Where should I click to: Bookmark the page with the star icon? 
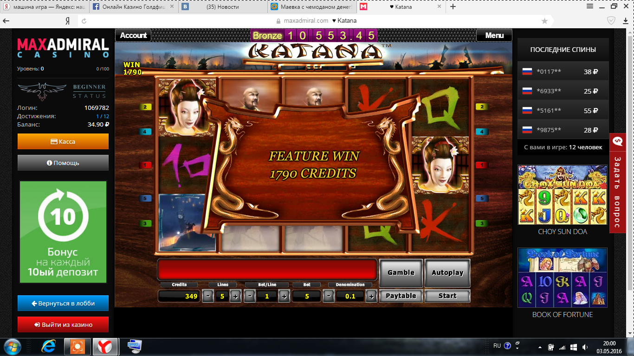[x=544, y=21]
